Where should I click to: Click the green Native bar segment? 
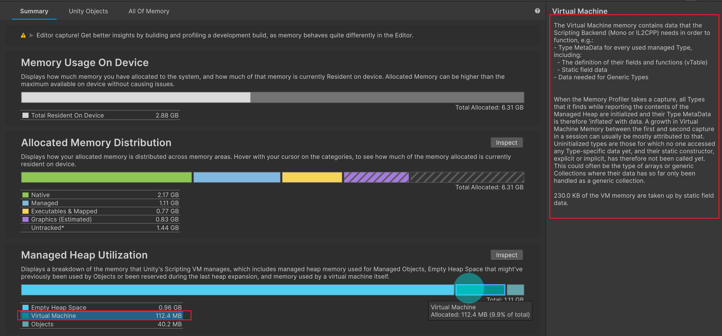click(x=106, y=177)
